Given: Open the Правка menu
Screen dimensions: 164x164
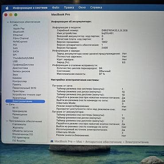Looking at the screenshot, I should tap(69, 8).
